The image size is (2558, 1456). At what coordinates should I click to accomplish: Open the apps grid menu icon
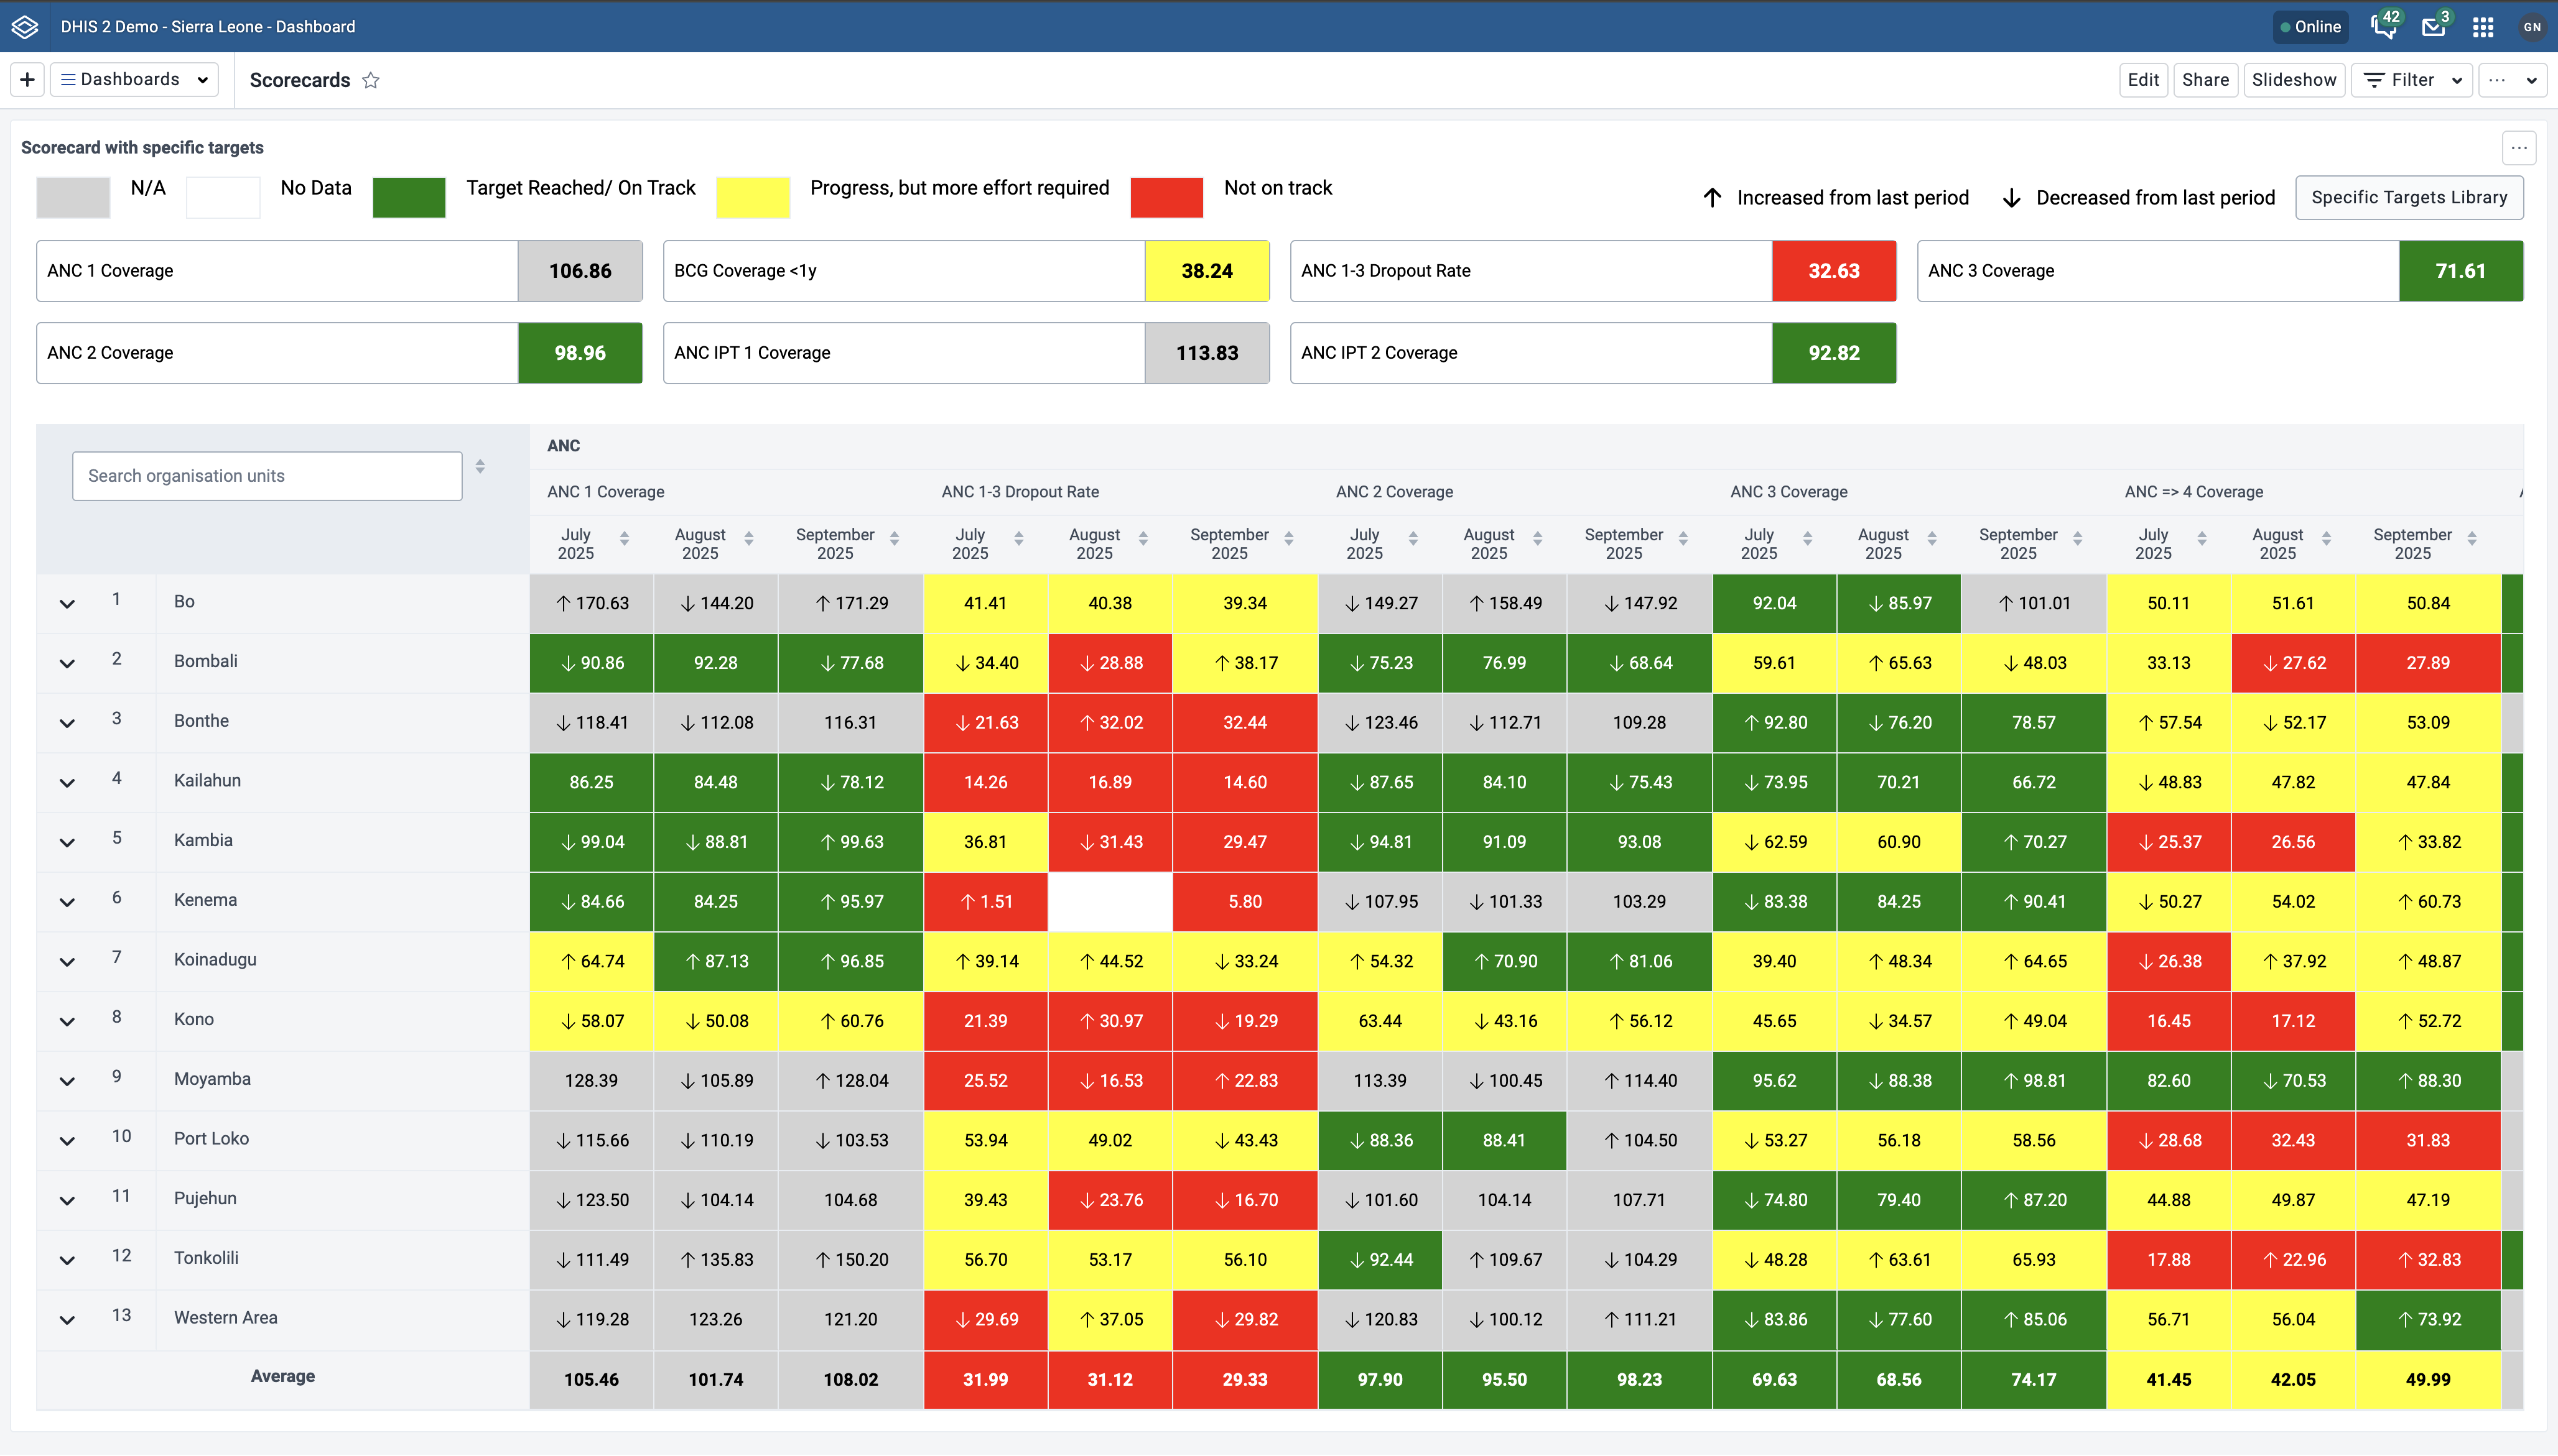click(x=2483, y=27)
